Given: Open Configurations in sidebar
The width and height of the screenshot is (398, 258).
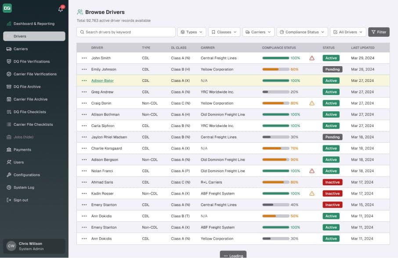Looking at the screenshot, I should (x=34, y=175).
